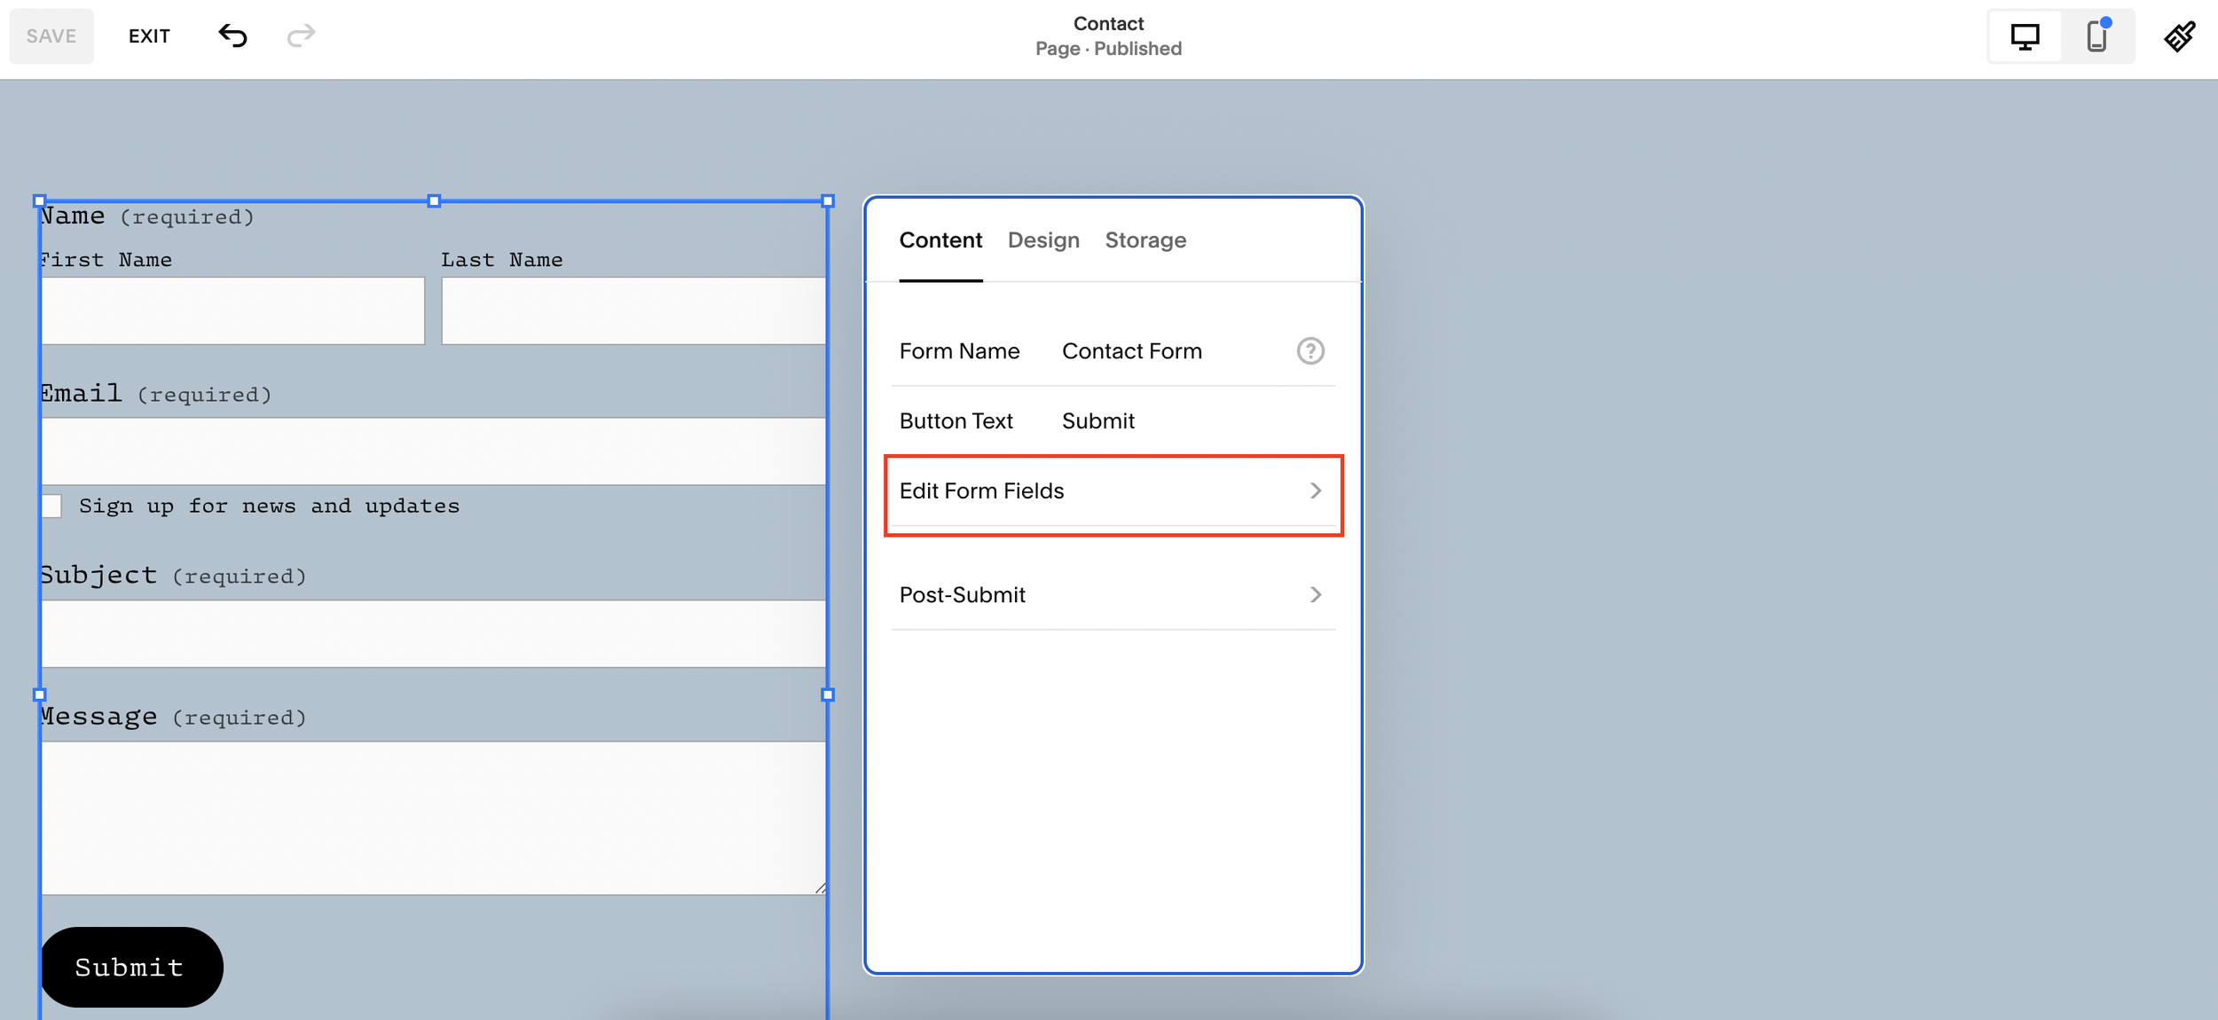Switch to desktop view icon
The height and width of the screenshot is (1020, 2218).
pyautogui.click(x=2025, y=36)
